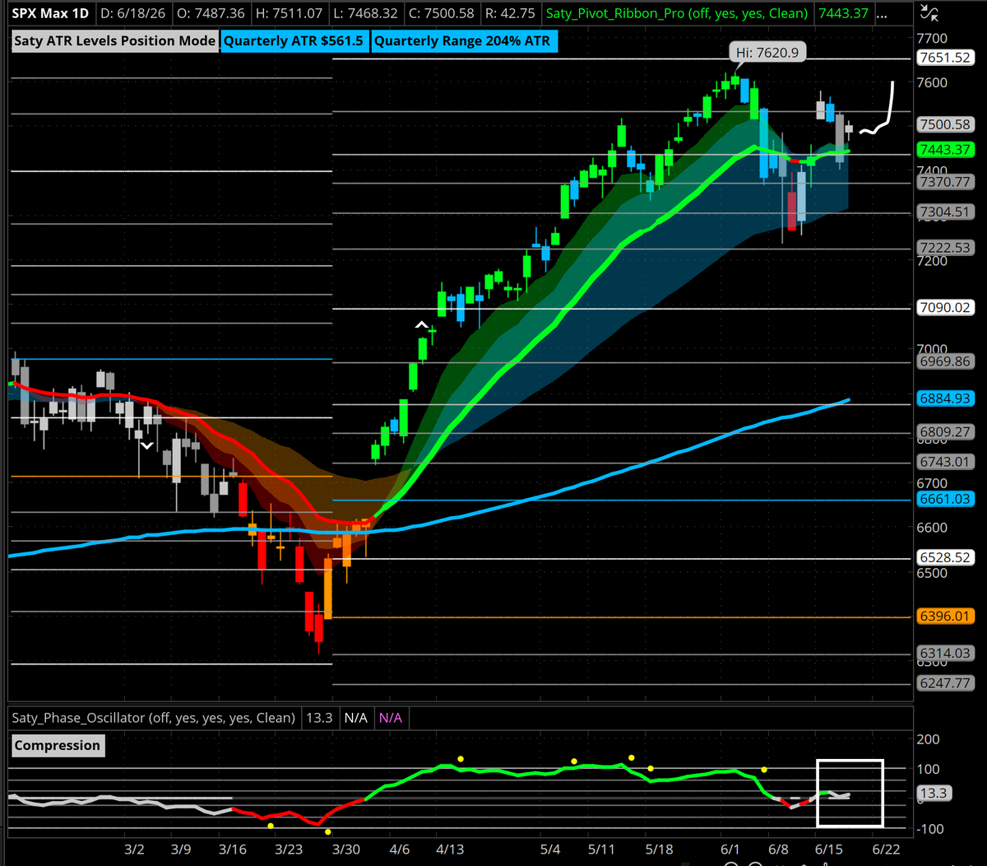Select the D: 6/18/26 date readout
This screenshot has height=866, width=987.
(x=132, y=14)
